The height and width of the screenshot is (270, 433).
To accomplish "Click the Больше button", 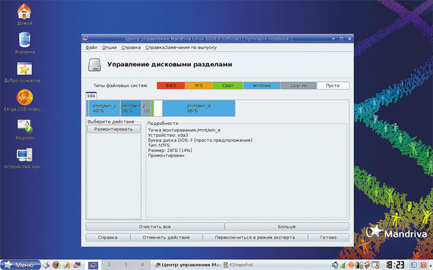I will pyautogui.click(x=287, y=227).
